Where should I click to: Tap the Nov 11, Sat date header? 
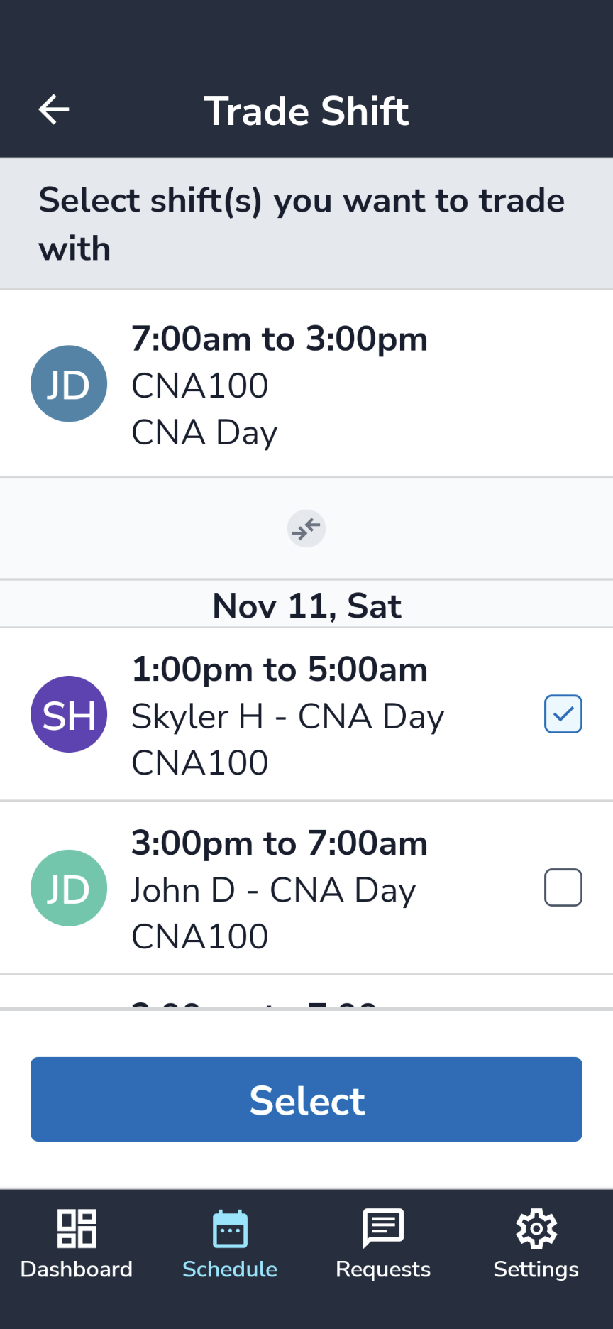[306, 606]
